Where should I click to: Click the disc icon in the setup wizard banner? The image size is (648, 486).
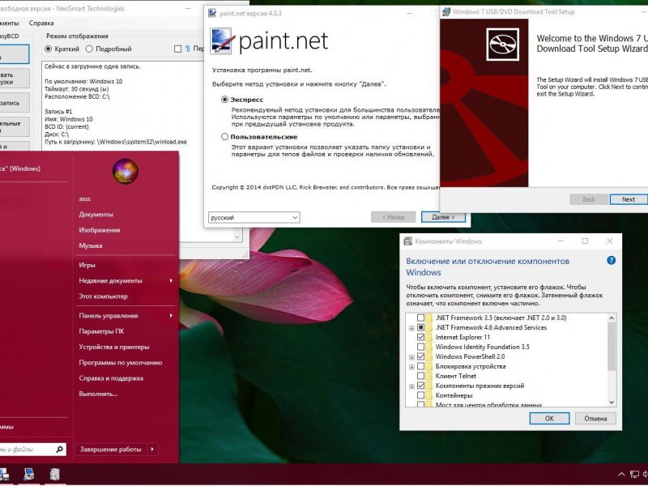pos(502,45)
